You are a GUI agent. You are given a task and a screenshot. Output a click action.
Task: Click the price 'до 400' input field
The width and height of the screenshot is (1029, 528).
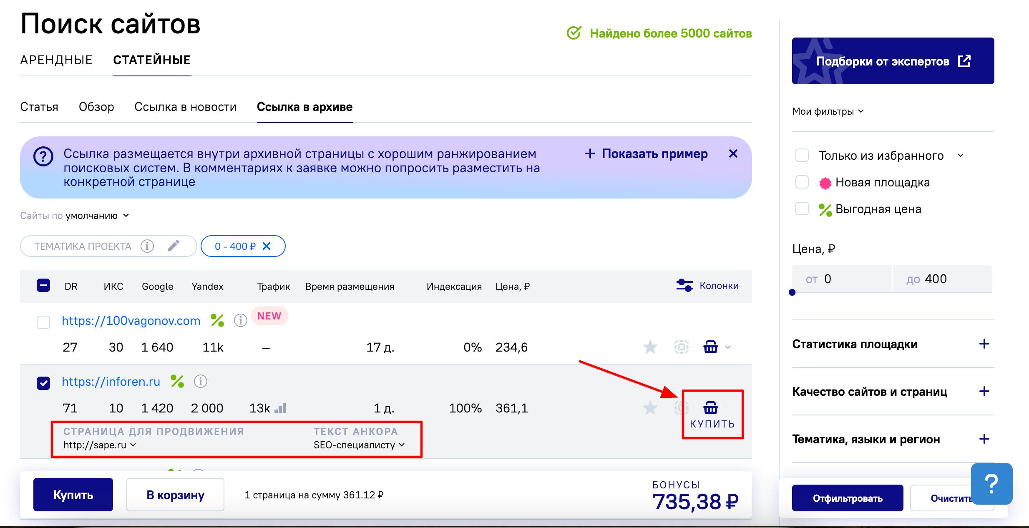click(943, 279)
